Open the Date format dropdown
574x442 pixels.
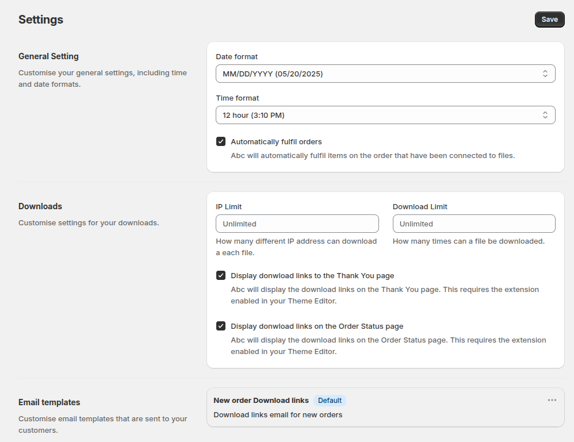[x=385, y=74]
